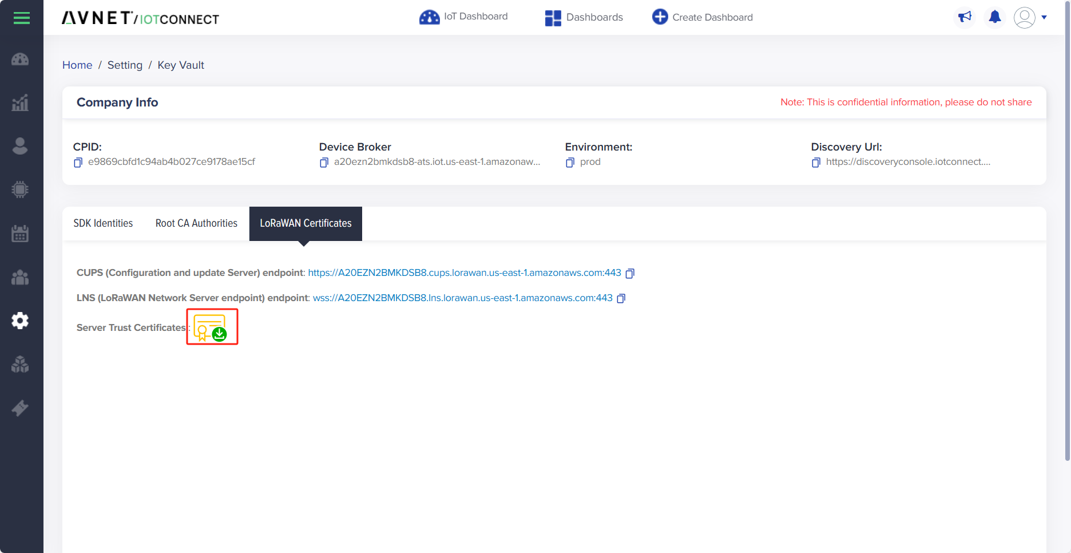1071x553 pixels.
Task: Open the stacked cubes sidebar icon
Action: [20, 364]
